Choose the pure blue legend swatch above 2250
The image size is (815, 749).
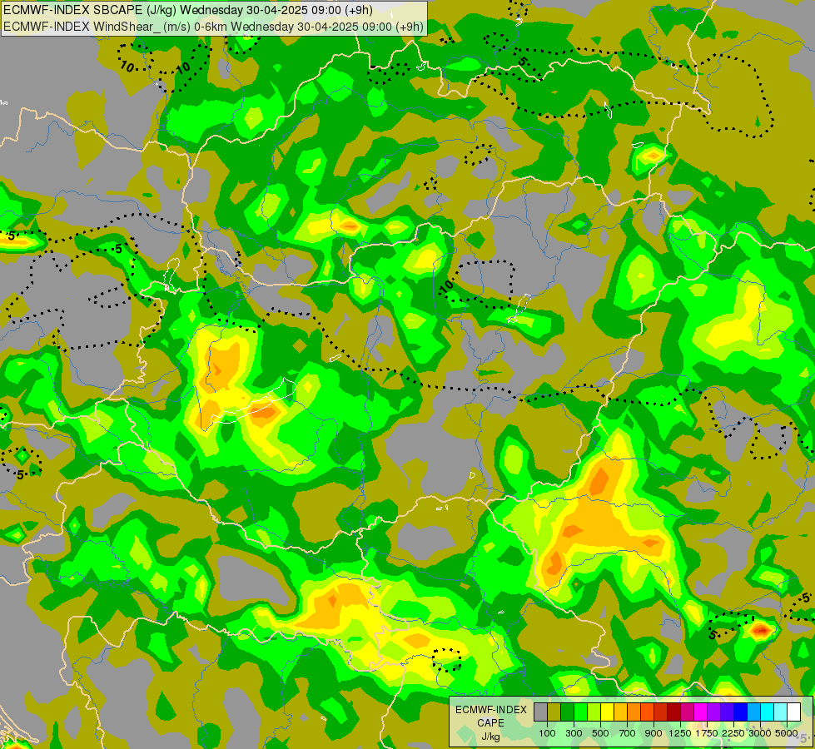(x=741, y=712)
